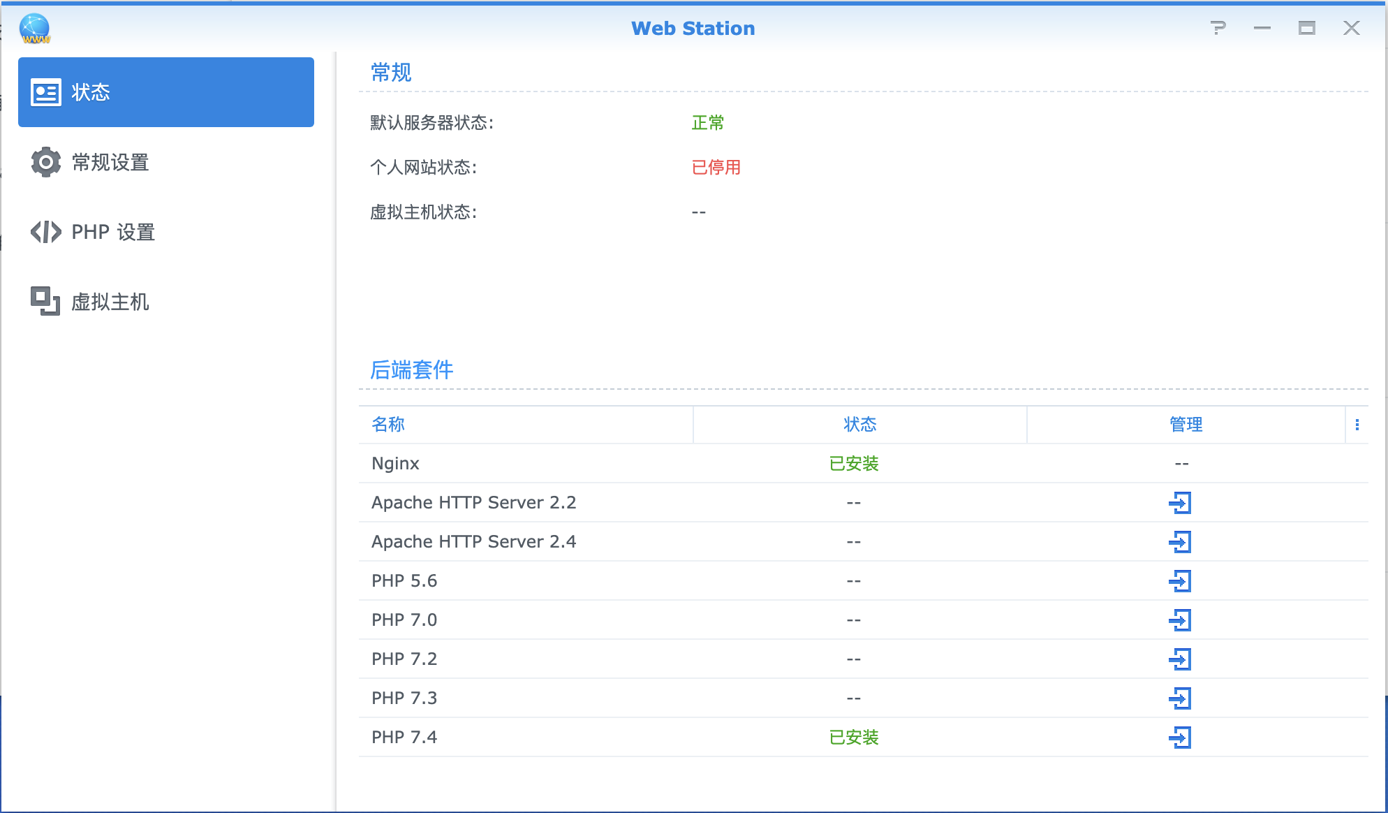Click the 虚拟主机状态 label

coord(423,212)
